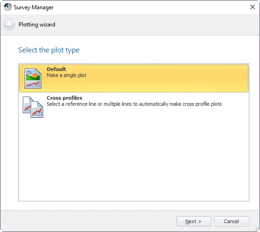The image size is (260, 232).
Task: Click the Survey Manager application icon
Action: [7, 7]
